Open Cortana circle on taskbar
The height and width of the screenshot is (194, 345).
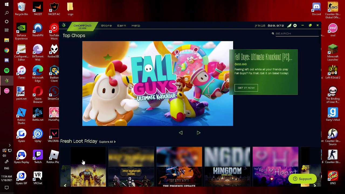pos(7,22)
